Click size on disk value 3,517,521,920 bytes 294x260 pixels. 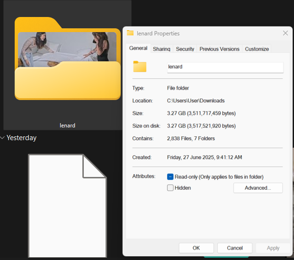[x=201, y=126]
